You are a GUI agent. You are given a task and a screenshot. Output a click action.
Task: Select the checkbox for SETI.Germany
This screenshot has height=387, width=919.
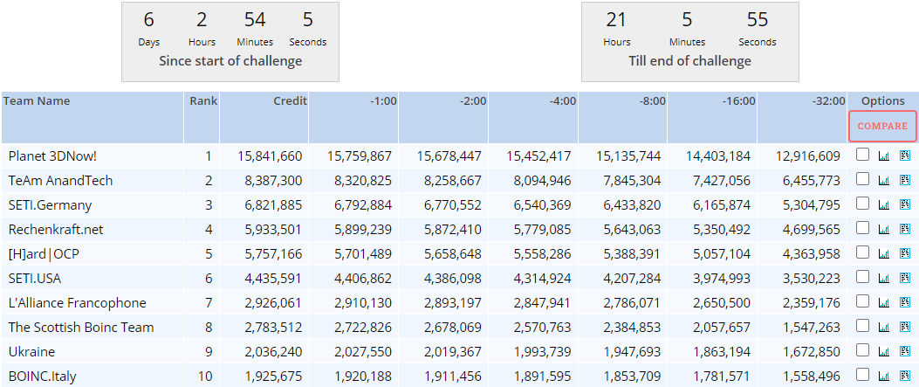click(862, 204)
